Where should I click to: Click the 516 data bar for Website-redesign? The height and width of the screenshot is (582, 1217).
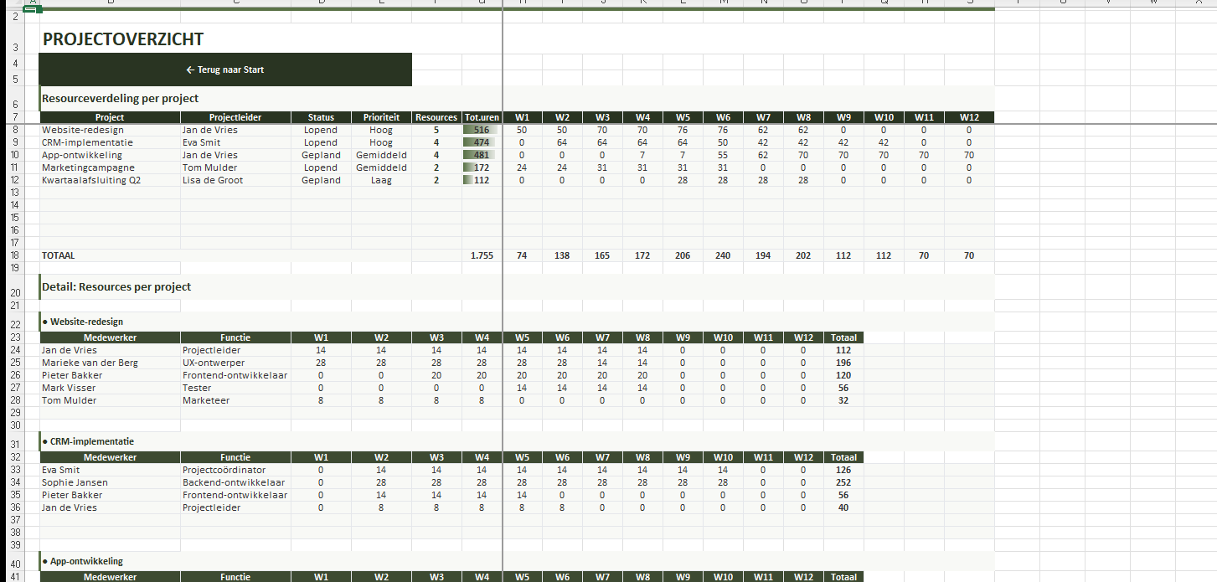[x=482, y=130]
